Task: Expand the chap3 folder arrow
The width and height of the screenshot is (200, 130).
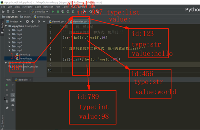Action: (x=9, y=38)
